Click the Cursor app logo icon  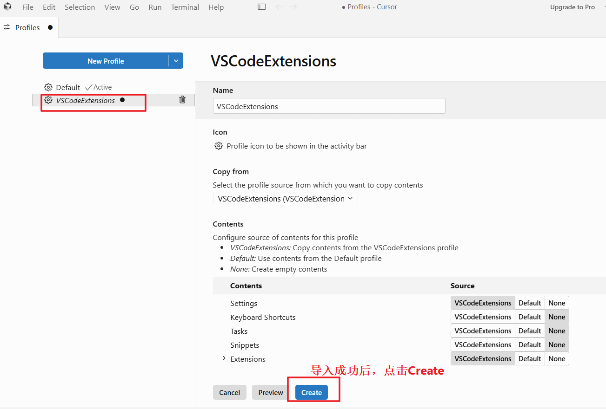point(7,7)
